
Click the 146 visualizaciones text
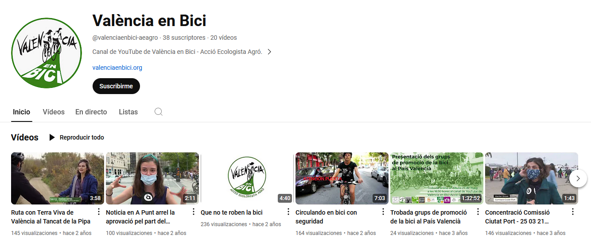coord(509,233)
